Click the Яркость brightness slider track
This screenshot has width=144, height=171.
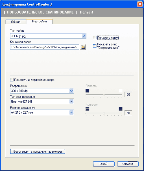click(104, 95)
